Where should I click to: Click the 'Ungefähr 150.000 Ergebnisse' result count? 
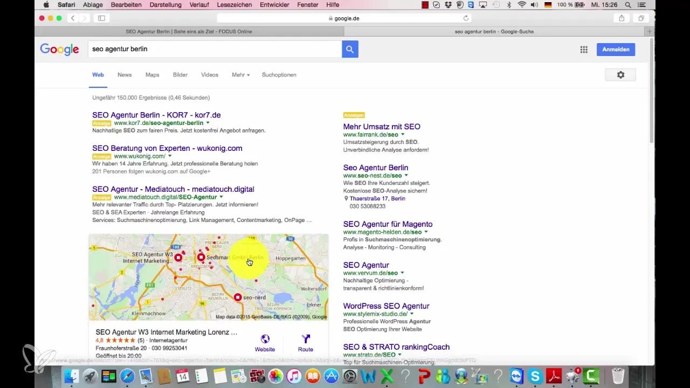(x=151, y=98)
